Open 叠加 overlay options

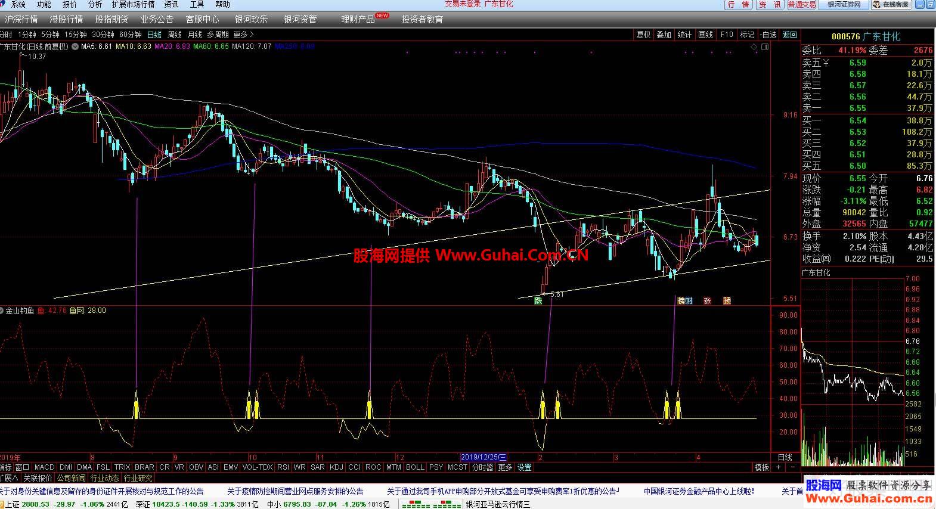tap(664, 35)
